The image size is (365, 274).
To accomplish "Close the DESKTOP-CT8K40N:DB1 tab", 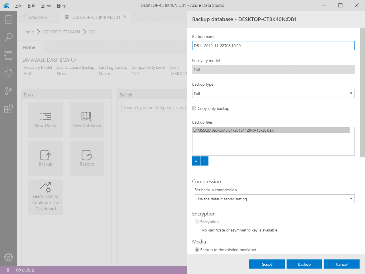I will click(125, 17).
